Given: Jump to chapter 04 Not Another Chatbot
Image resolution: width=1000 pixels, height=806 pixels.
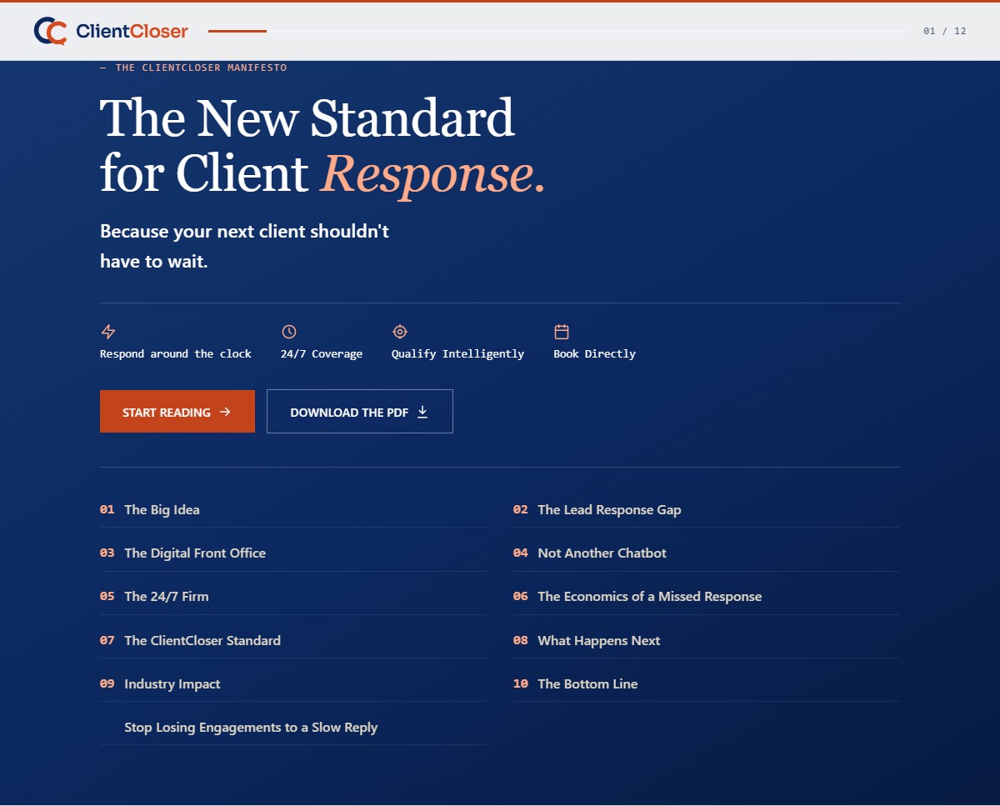Looking at the screenshot, I should point(707,553).
